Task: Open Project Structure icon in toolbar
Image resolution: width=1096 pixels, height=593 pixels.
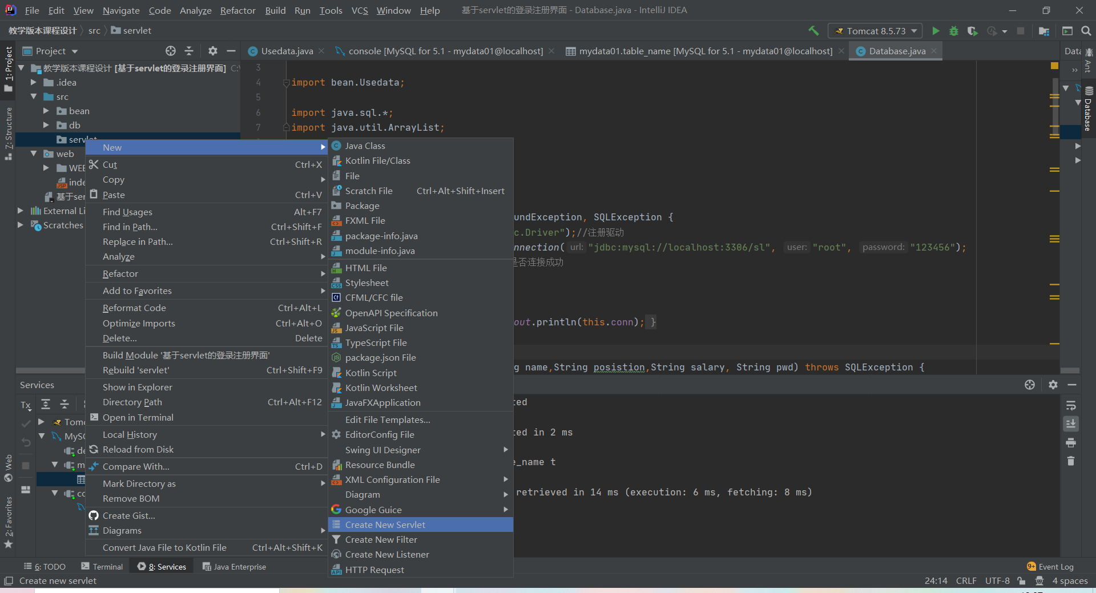Action: [1044, 31]
